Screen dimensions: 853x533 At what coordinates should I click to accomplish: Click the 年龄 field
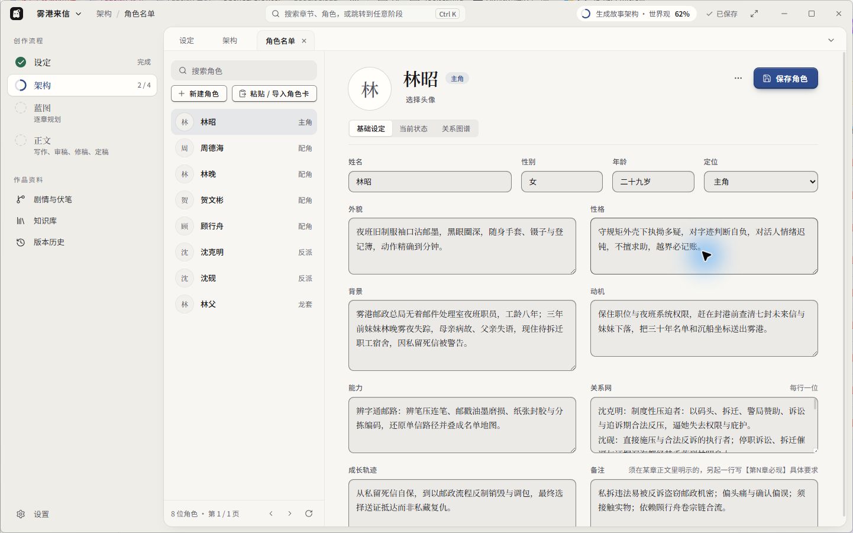point(653,182)
